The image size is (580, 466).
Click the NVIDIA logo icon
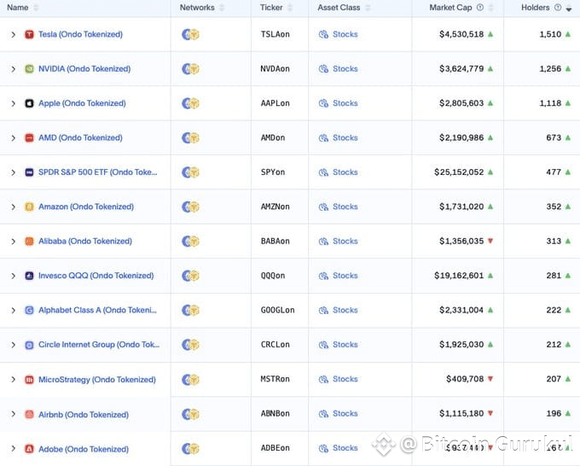click(x=30, y=69)
